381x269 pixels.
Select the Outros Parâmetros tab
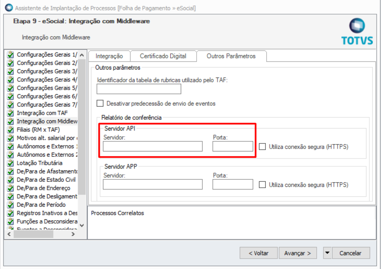[231, 56]
